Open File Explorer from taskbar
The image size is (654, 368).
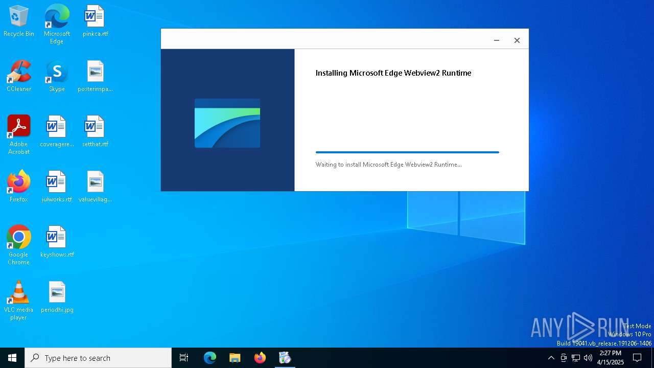[235, 358]
